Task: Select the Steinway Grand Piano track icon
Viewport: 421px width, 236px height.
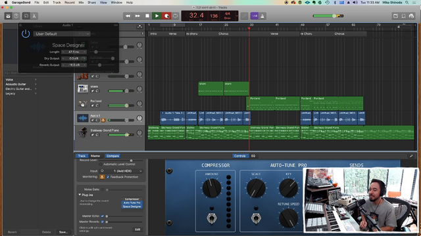Action: 83,132
